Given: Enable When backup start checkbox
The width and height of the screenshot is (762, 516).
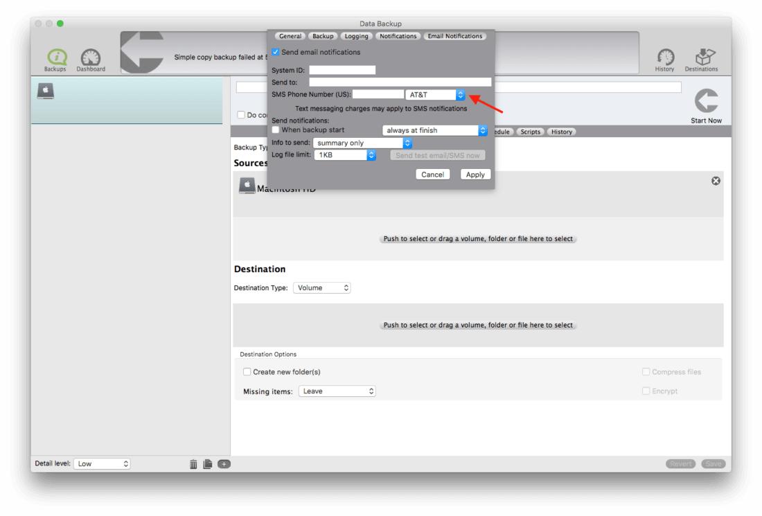Looking at the screenshot, I should (276, 130).
